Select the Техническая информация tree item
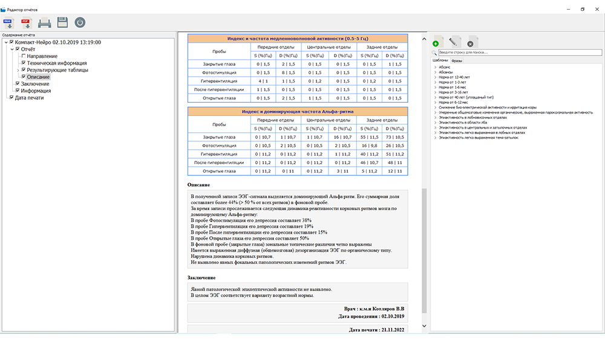 [56, 63]
